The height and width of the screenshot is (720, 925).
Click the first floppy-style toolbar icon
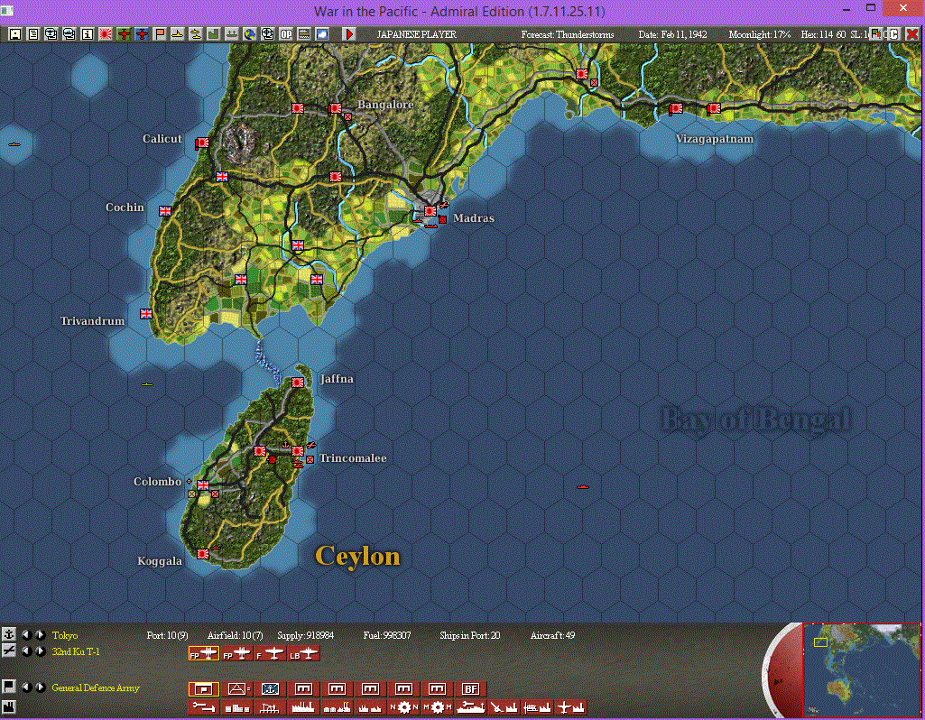pos(14,34)
